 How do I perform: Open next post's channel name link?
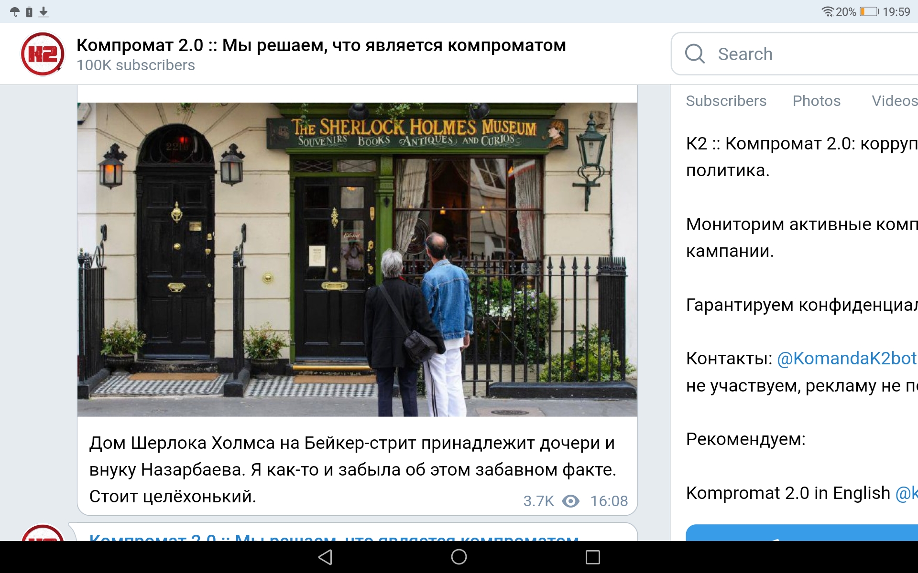pyautogui.click(x=334, y=537)
